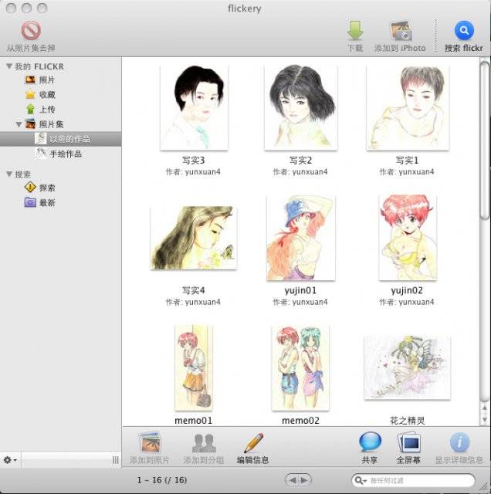This screenshot has width=491, height=494.
Task: Select the 写实3 portrait thumbnail
Action: [192, 107]
